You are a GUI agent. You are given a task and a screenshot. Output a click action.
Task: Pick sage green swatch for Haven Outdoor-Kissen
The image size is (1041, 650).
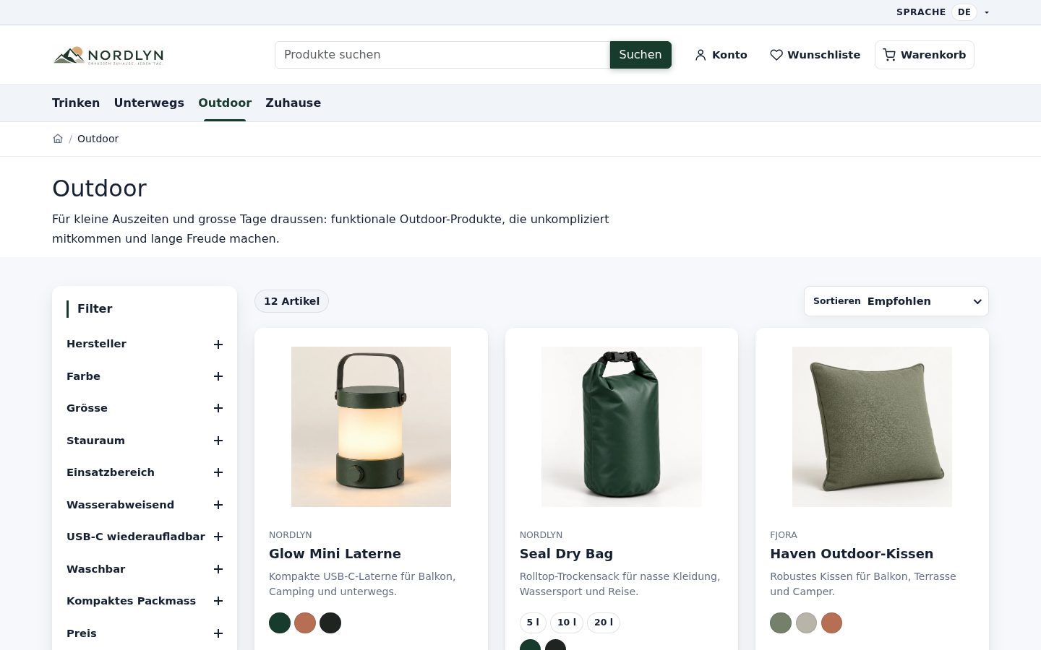(x=781, y=623)
